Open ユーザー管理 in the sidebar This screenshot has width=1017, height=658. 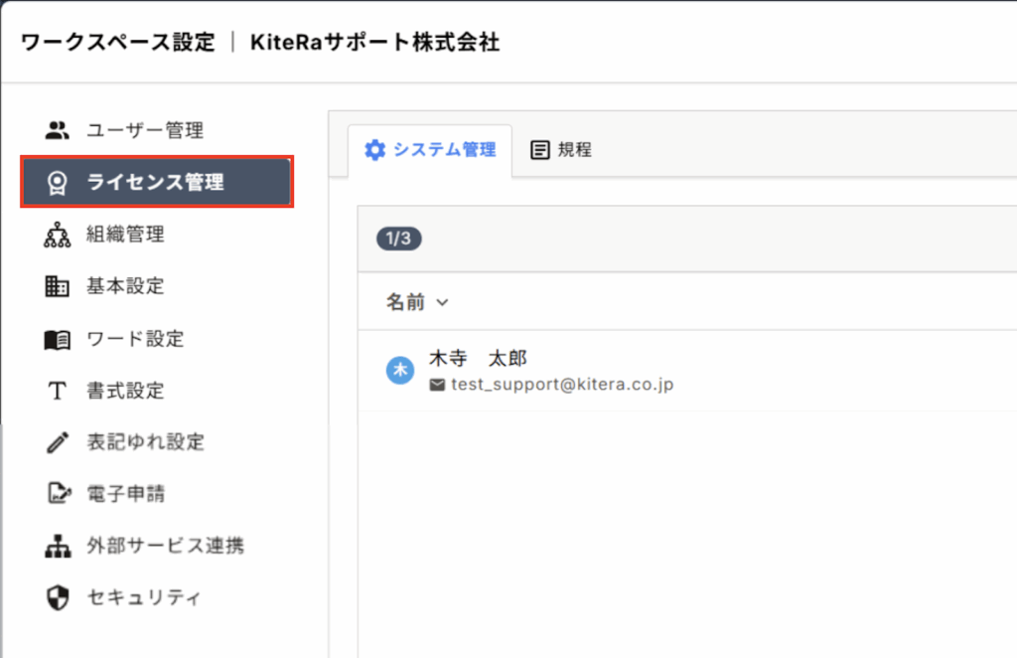pos(144,130)
